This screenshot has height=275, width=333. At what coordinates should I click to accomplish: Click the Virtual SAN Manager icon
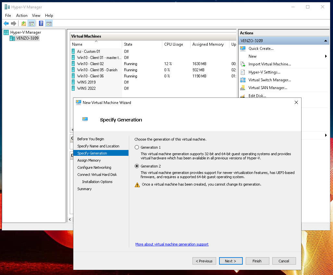(x=242, y=88)
